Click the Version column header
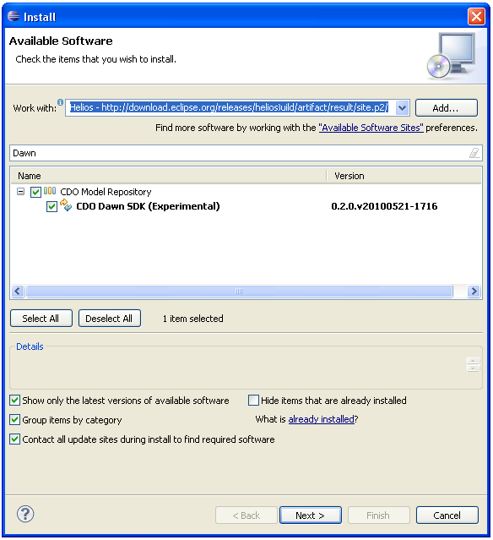 coord(404,176)
